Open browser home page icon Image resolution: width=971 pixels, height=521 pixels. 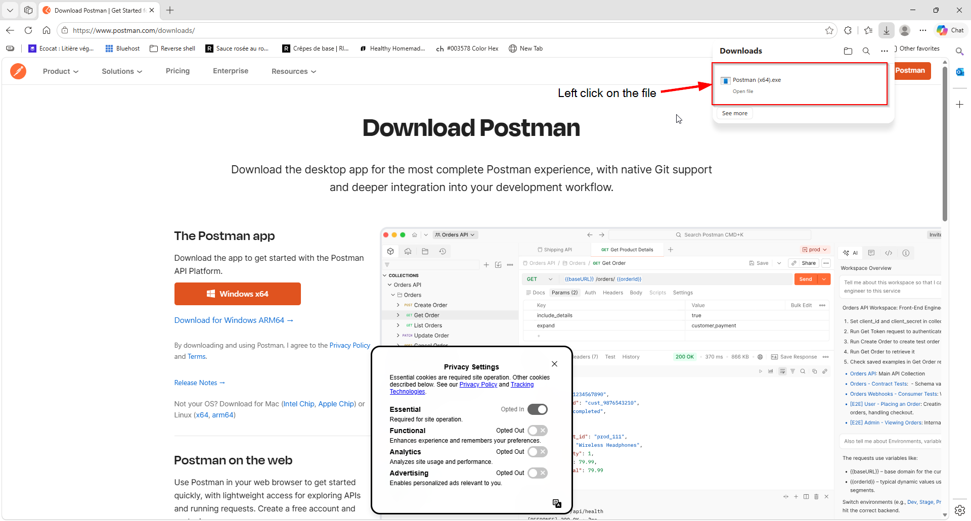coord(47,30)
